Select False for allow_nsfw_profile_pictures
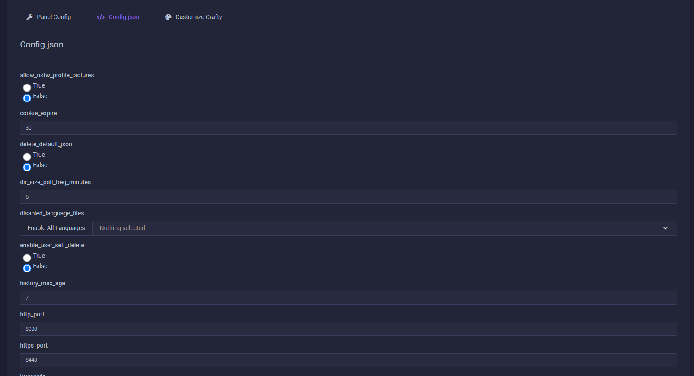 coord(27,98)
